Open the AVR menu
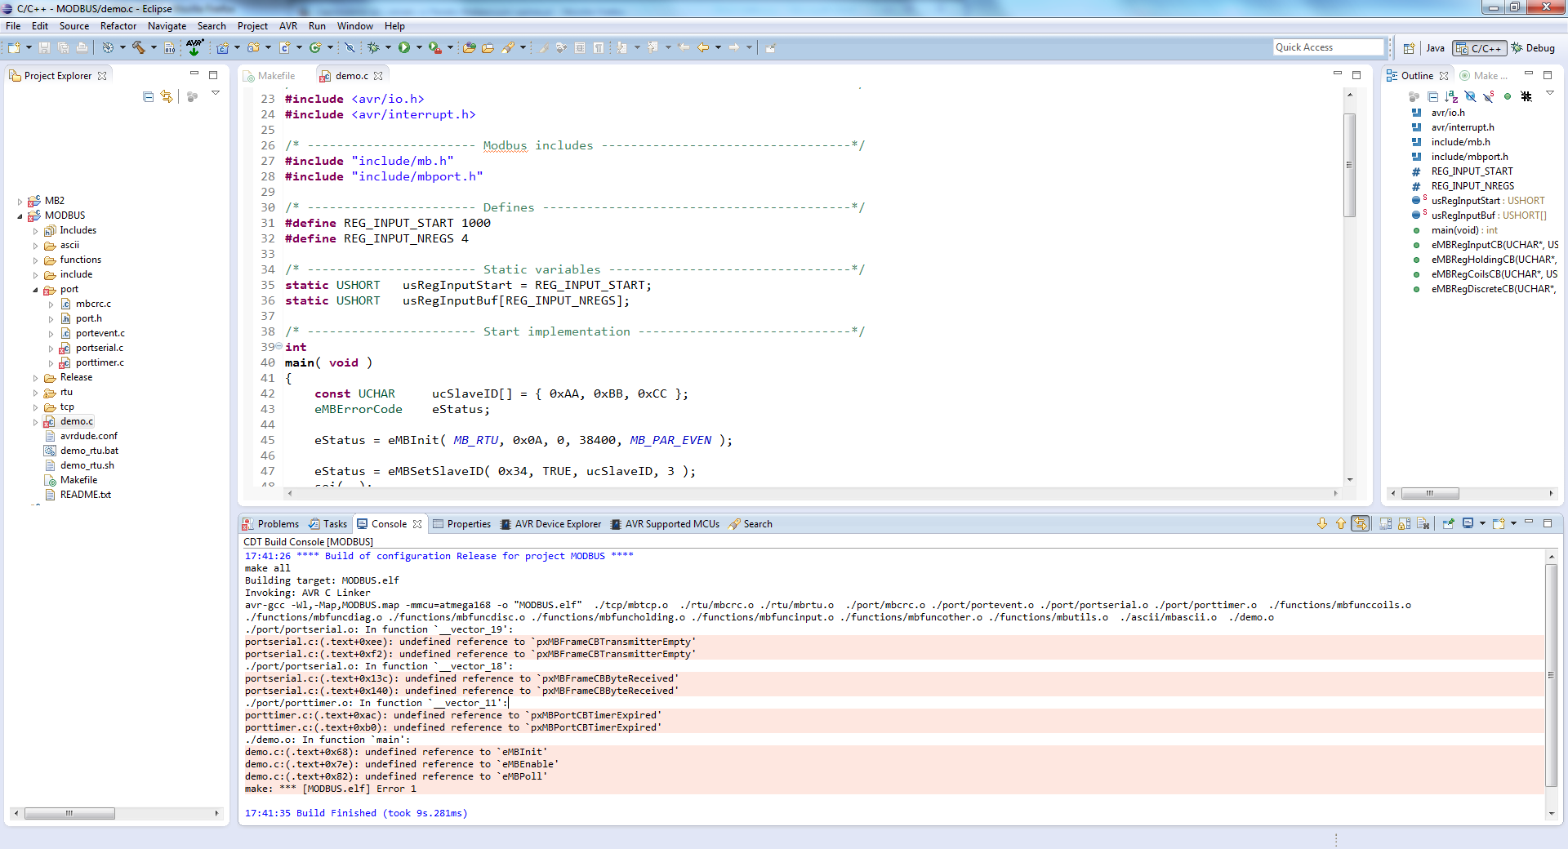This screenshot has width=1568, height=849. 287,26
